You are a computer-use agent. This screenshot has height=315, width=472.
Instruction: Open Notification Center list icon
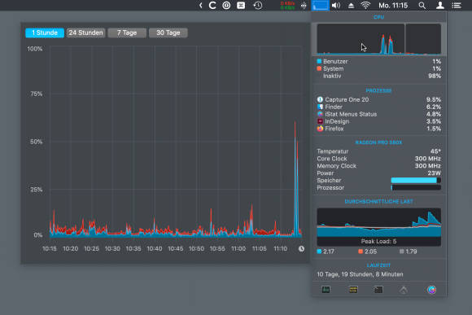[457, 6]
